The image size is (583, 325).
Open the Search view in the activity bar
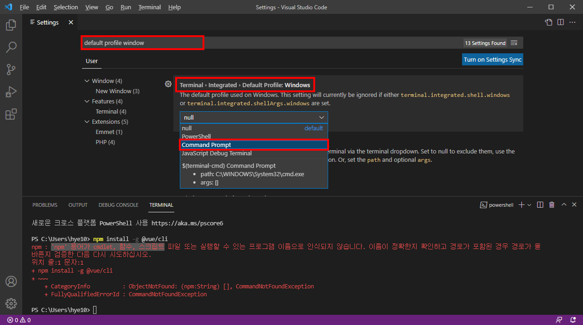coord(11,47)
